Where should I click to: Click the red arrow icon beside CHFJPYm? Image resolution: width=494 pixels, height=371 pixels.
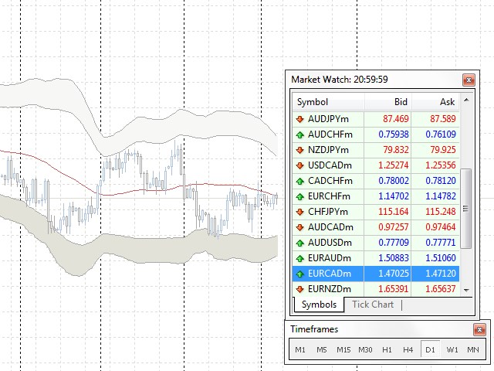coord(299,212)
